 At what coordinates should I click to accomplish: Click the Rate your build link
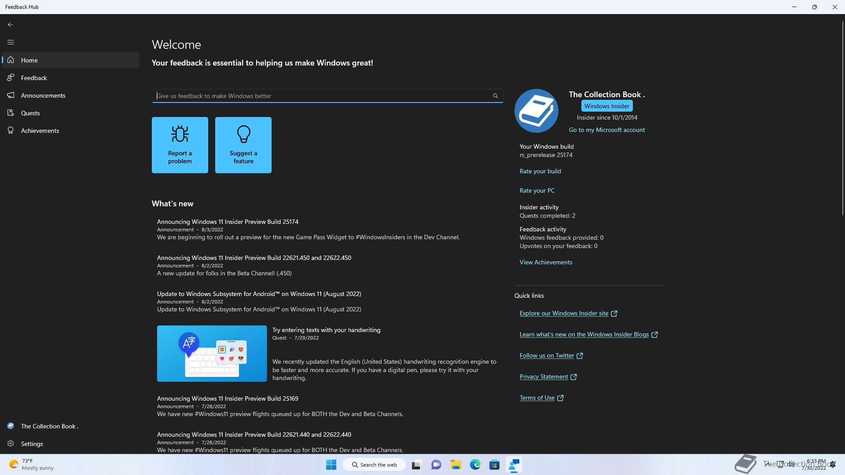(540, 171)
